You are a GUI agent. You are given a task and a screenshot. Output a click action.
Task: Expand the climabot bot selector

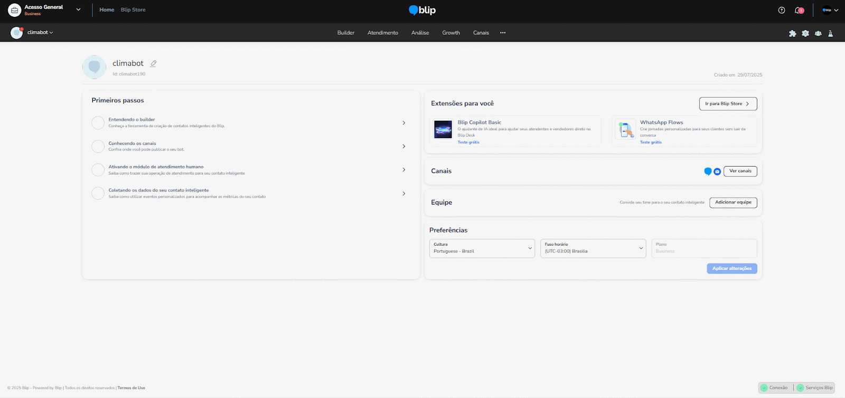click(40, 33)
